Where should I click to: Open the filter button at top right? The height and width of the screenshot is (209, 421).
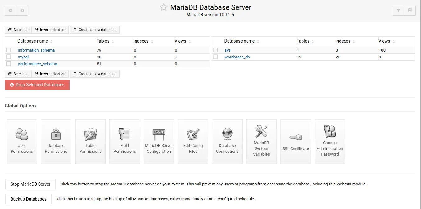399,11
